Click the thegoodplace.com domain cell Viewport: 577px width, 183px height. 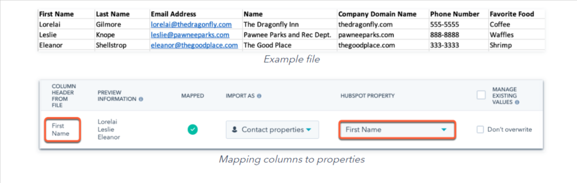383,45
